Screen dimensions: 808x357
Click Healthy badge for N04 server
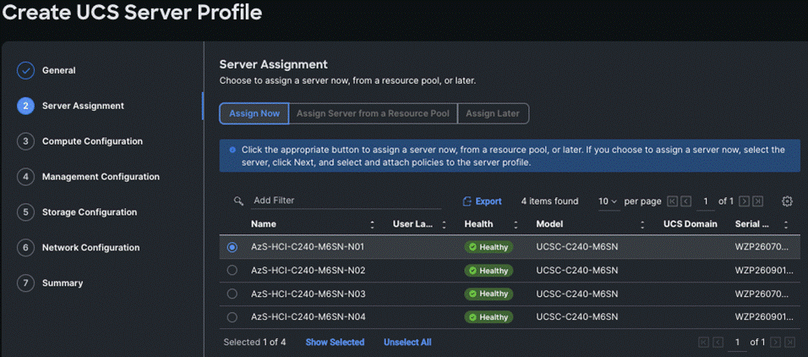[489, 316]
